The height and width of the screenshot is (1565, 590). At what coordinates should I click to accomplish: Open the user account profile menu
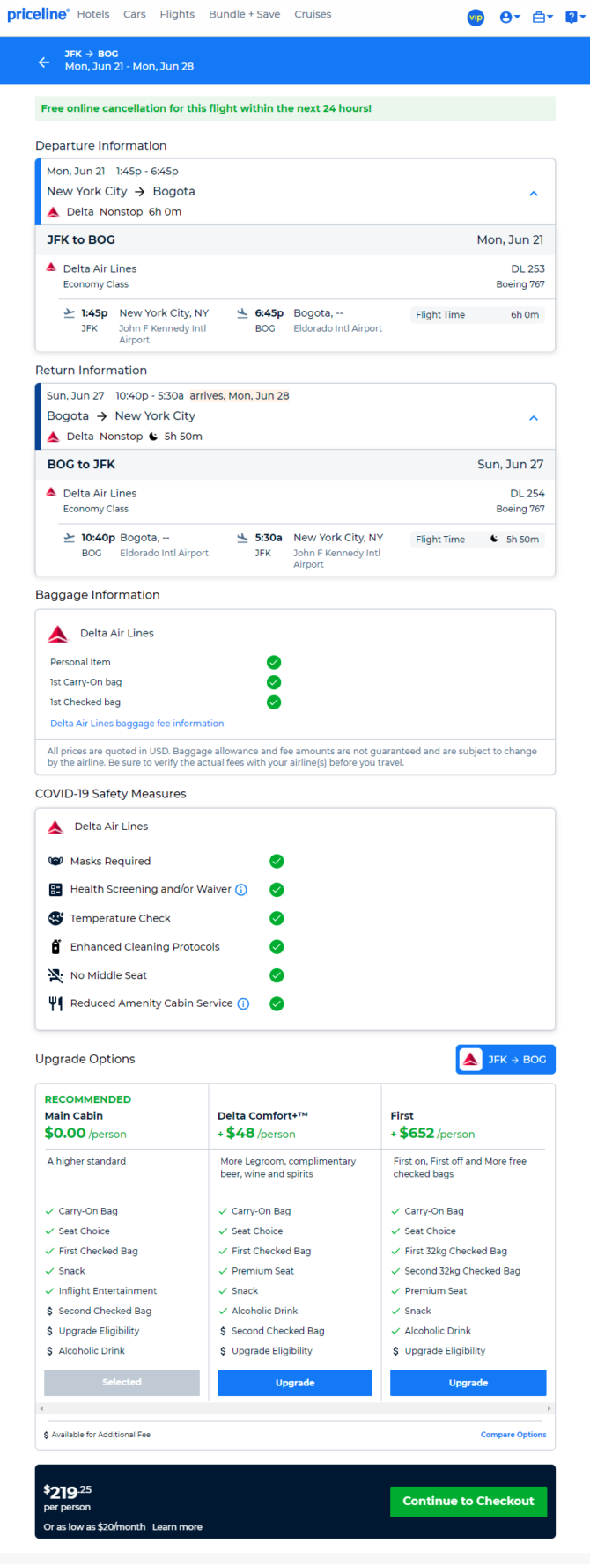click(509, 17)
